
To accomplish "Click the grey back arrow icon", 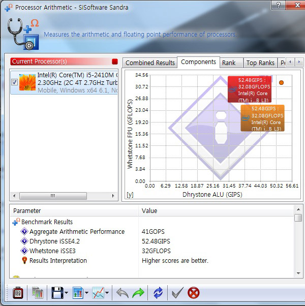I will click(x=123, y=293).
